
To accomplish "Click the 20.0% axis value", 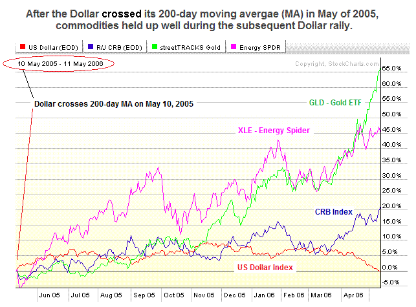I will pos(391,206).
